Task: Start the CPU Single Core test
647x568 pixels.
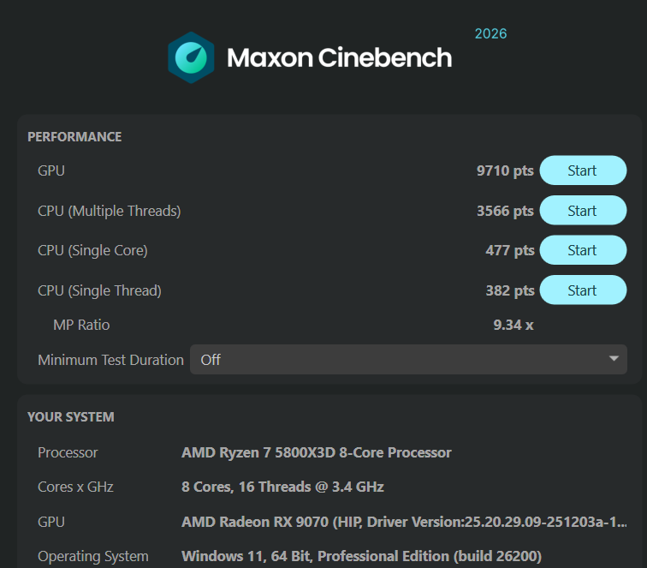Action: coord(583,250)
